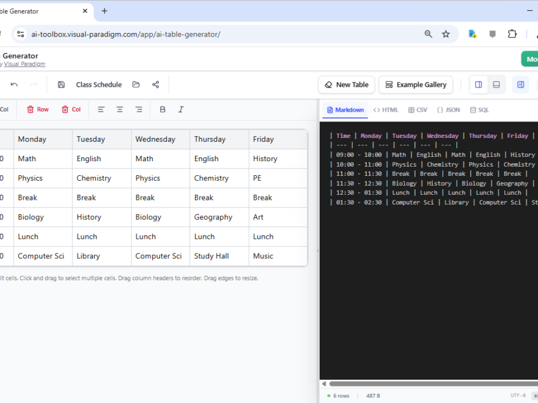
Task: Open the Example Gallery
Action: [416, 84]
